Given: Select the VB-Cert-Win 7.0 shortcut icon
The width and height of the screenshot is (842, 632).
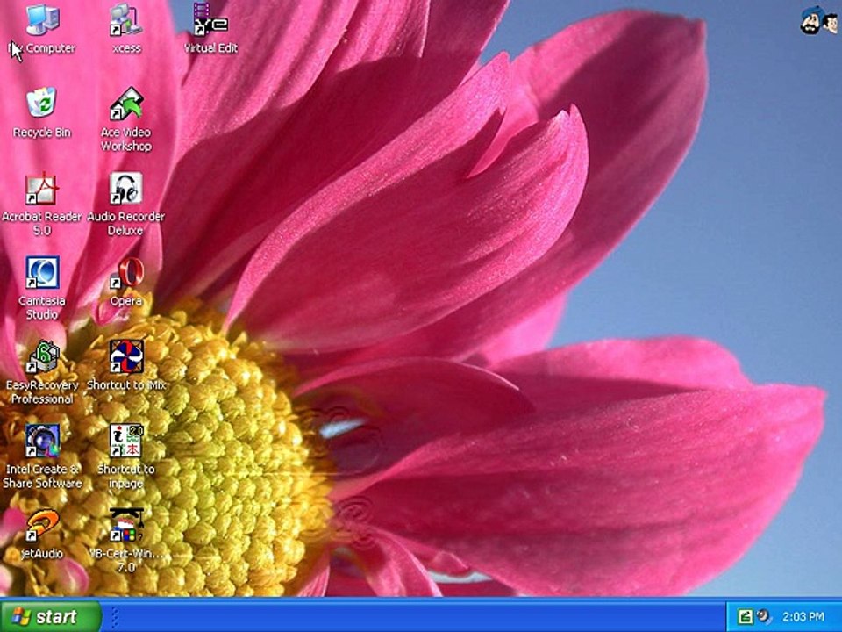Looking at the screenshot, I should (126, 525).
